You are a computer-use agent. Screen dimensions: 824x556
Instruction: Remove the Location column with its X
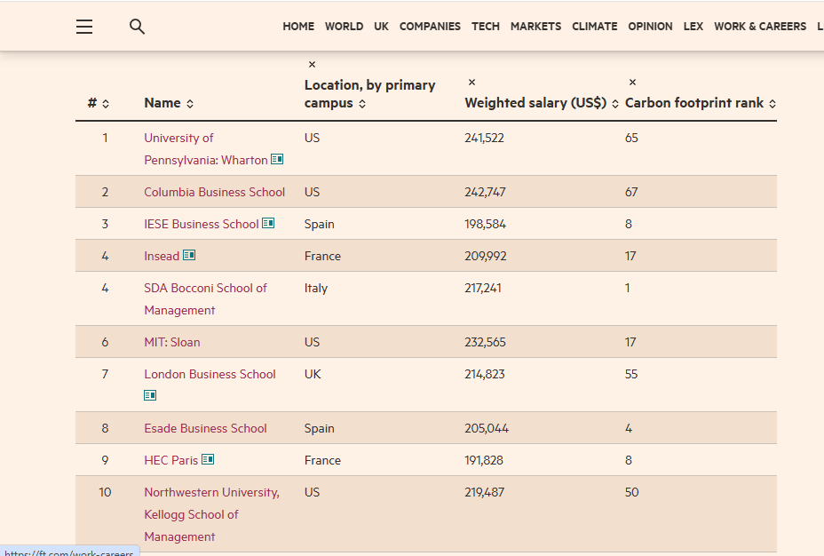tap(312, 64)
